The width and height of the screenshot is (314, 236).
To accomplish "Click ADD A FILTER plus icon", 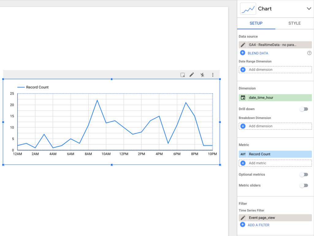I will (x=243, y=225).
